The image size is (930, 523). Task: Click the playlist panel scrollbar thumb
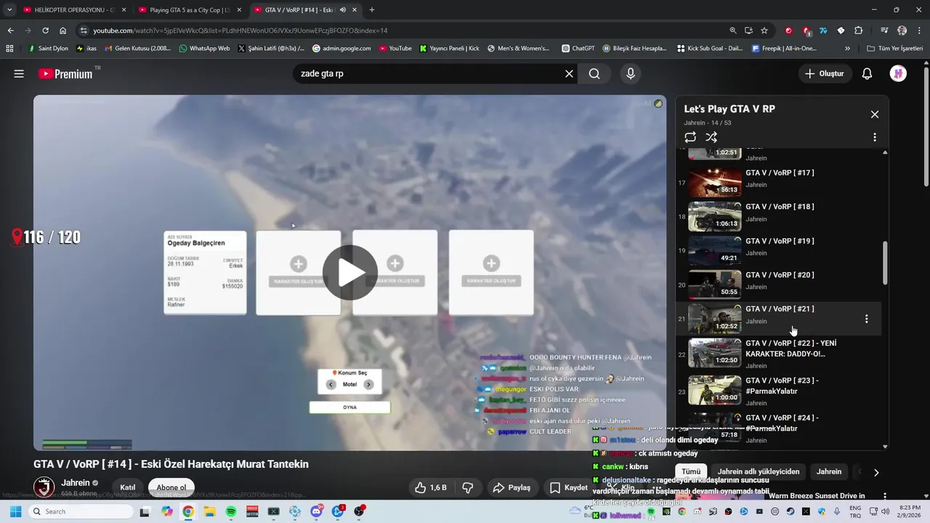click(885, 263)
